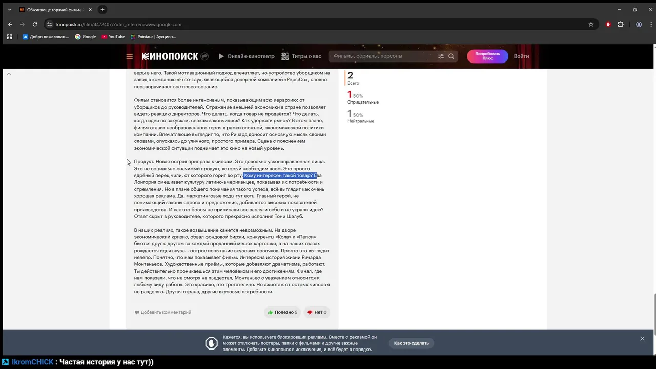Open the Chrome apps grid
The image size is (656, 369).
9,37
